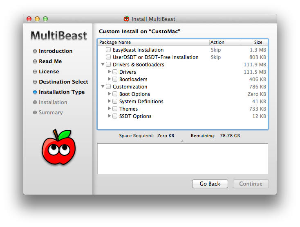
Task: Click the Skip action for UserDSDT row
Action: tap(216, 57)
